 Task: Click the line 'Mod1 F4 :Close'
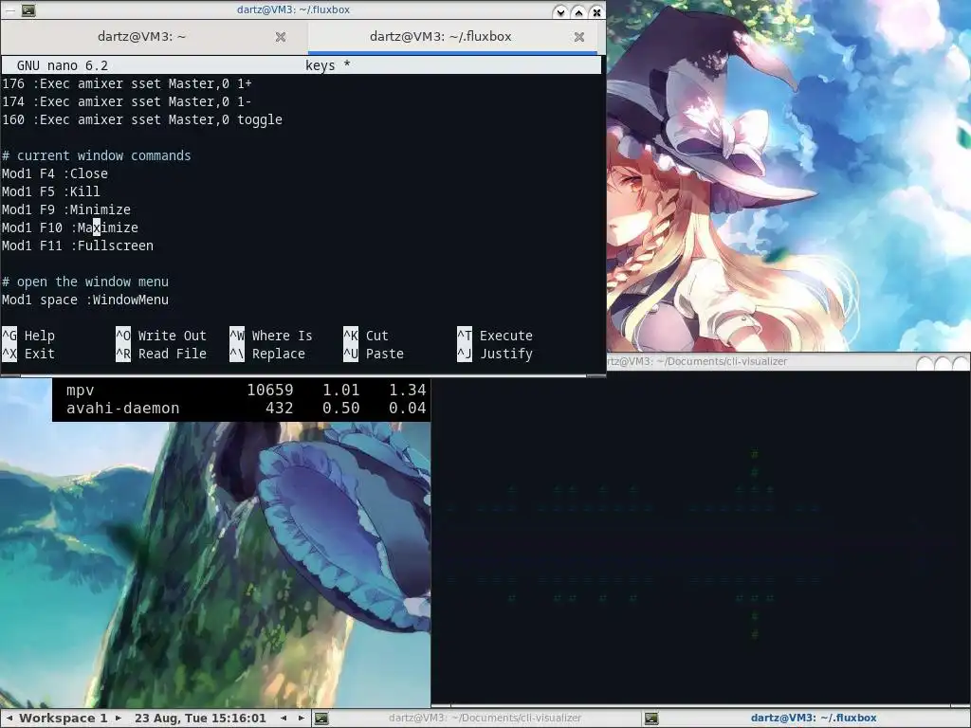(x=55, y=173)
